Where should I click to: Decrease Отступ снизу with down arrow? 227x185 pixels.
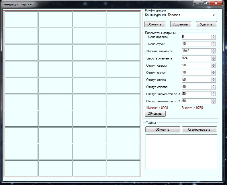pos(214,74)
